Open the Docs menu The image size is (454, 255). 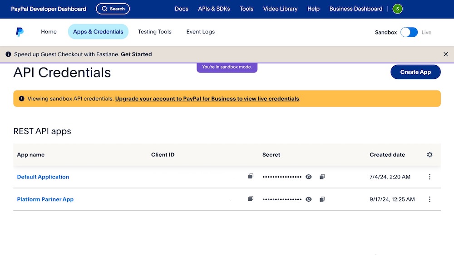point(182,9)
